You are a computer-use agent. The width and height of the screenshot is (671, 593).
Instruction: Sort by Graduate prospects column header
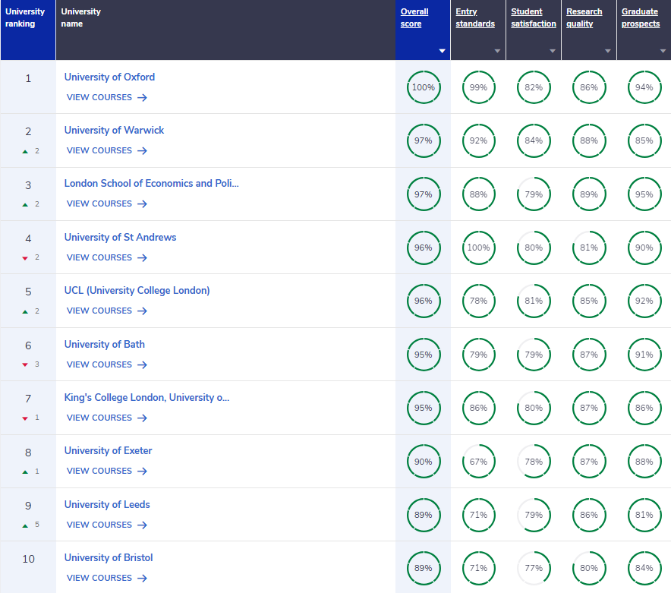coord(641,17)
